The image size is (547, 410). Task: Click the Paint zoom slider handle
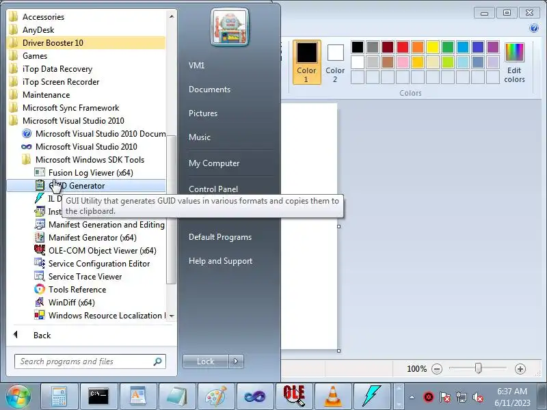(x=478, y=368)
